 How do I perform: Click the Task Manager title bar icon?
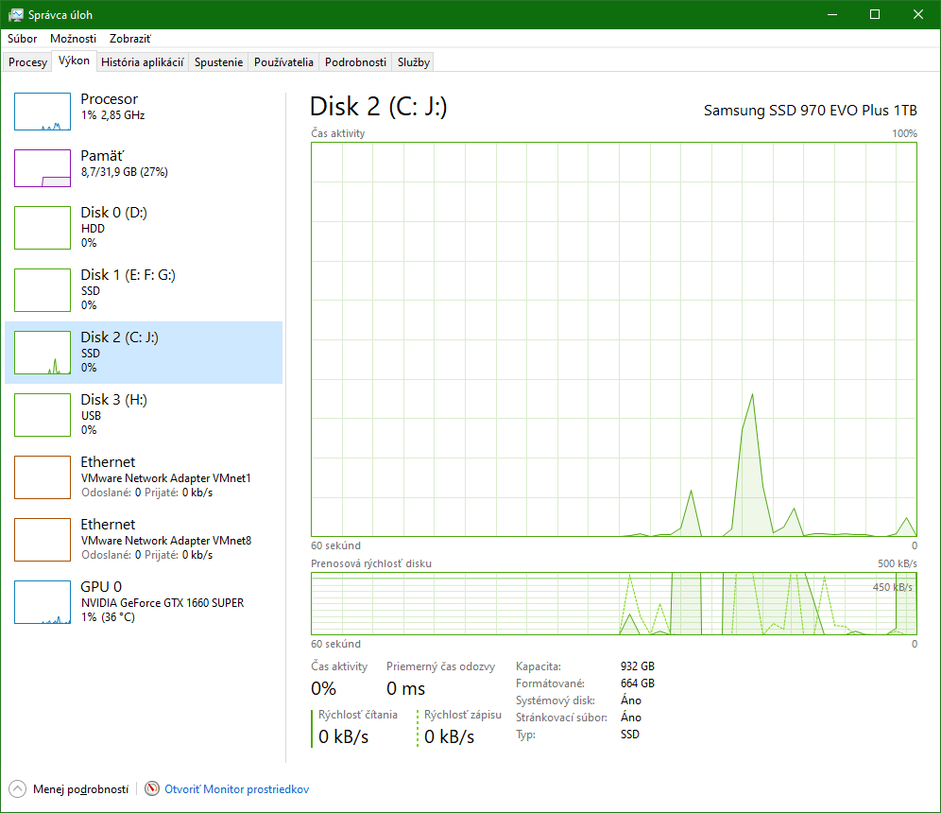16,14
